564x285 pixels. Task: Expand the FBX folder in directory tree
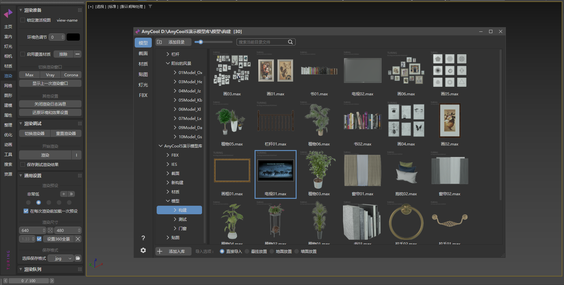(168, 155)
